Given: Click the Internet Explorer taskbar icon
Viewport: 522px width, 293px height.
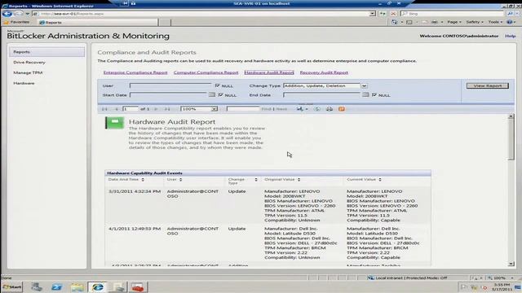Looking at the screenshot, I should coord(98,286).
